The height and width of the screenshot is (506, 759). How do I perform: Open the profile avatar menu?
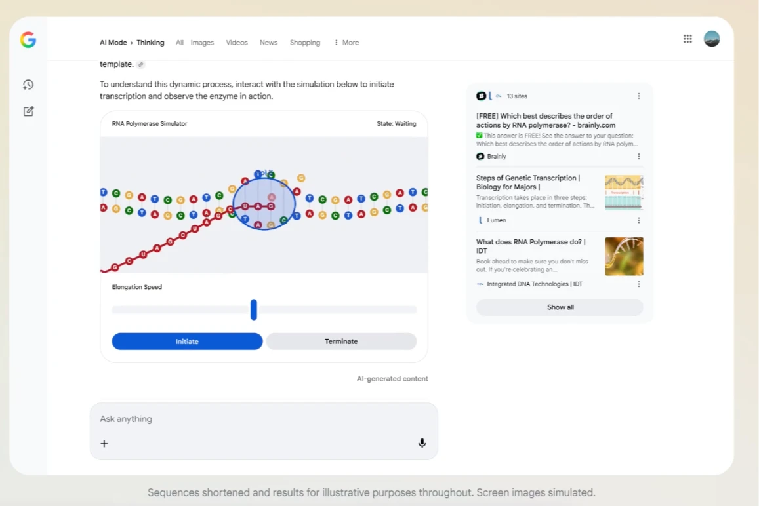712,39
